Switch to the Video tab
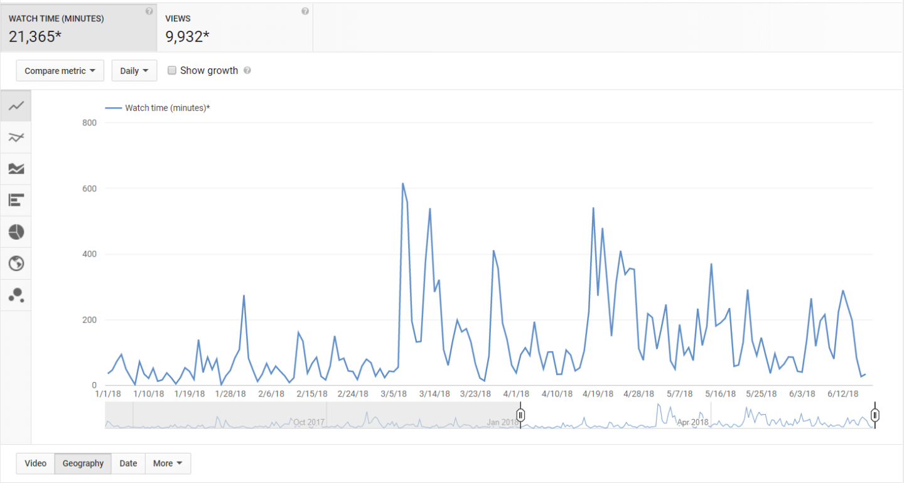 pyautogui.click(x=36, y=464)
